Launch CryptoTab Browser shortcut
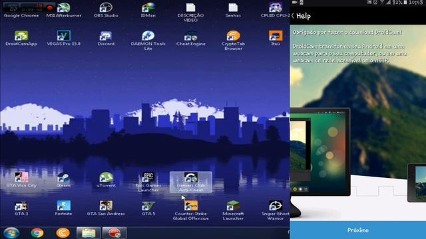This screenshot has width=426, height=239. point(233,40)
